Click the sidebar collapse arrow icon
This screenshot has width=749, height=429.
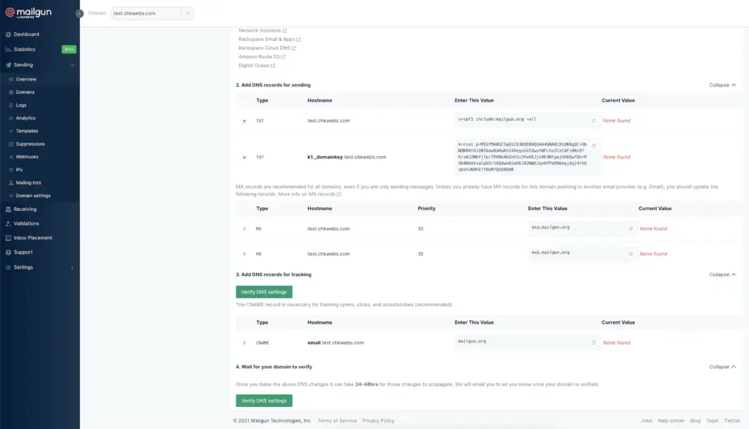(79, 13)
